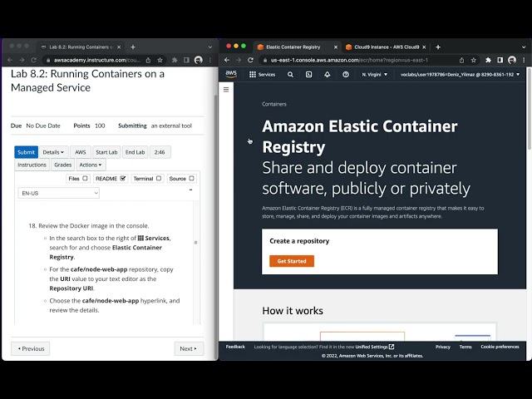Bookmark the AWS Academy page star
Screen dimensions: 532x399
160,60
